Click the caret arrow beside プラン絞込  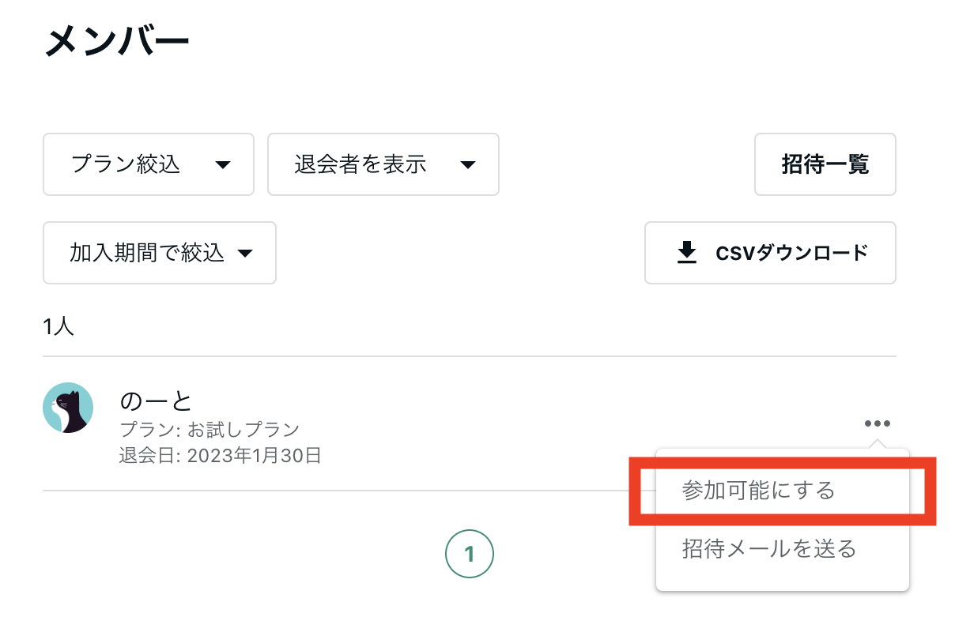pos(223,165)
